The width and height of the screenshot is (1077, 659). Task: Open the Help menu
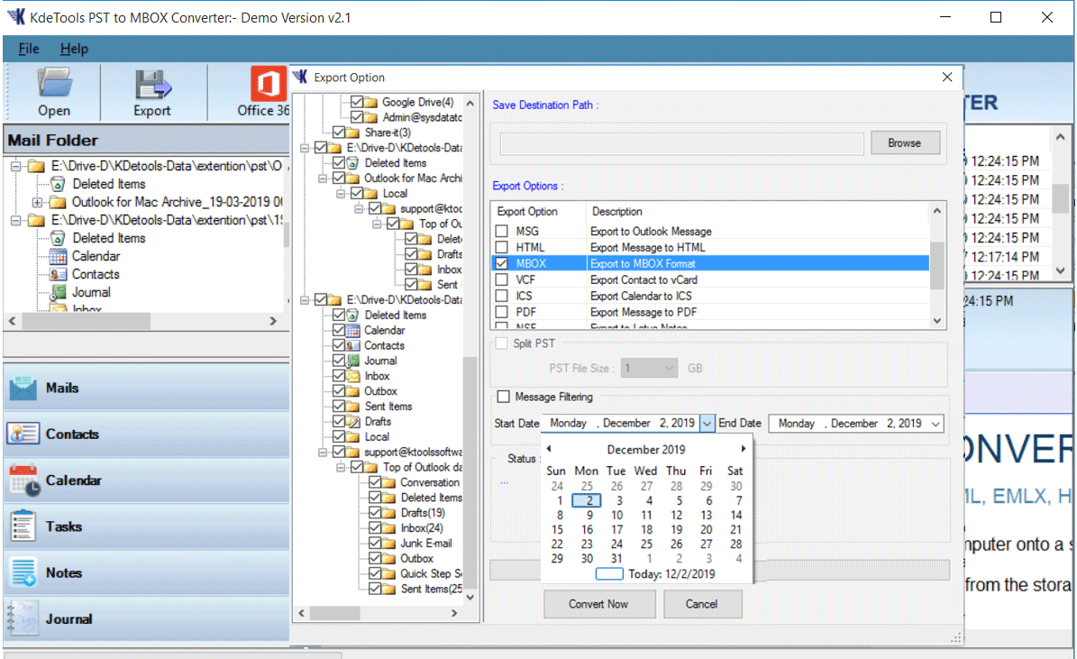click(74, 49)
